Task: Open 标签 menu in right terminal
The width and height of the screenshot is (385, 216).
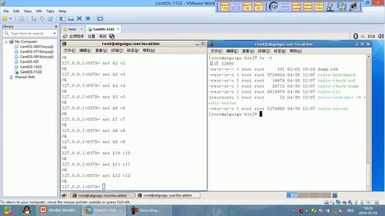Action: [x=280, y=51]
